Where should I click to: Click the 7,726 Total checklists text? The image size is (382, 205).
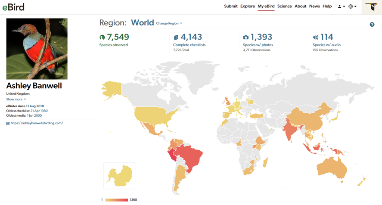coord(181,50)
